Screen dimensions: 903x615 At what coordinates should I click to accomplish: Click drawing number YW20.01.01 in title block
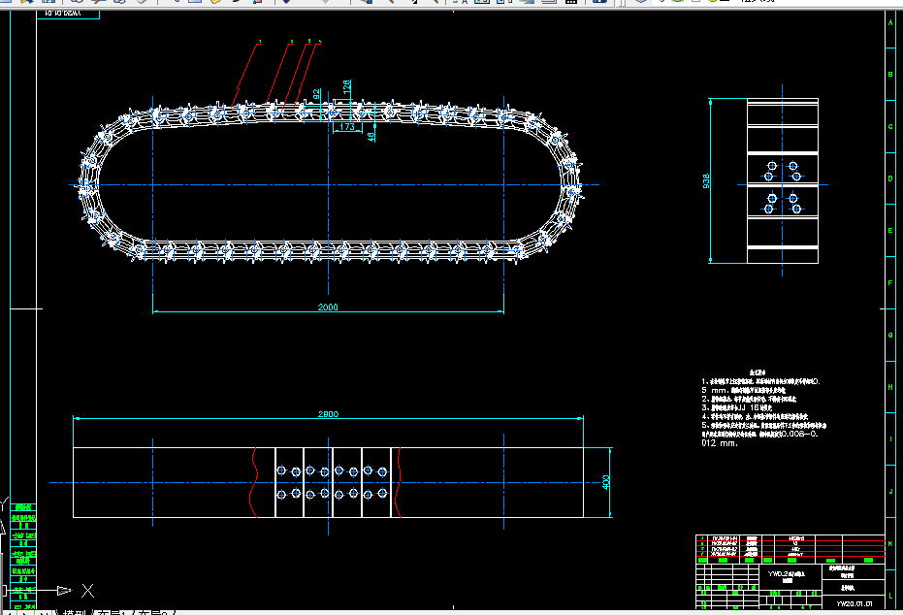coord(855,603)
